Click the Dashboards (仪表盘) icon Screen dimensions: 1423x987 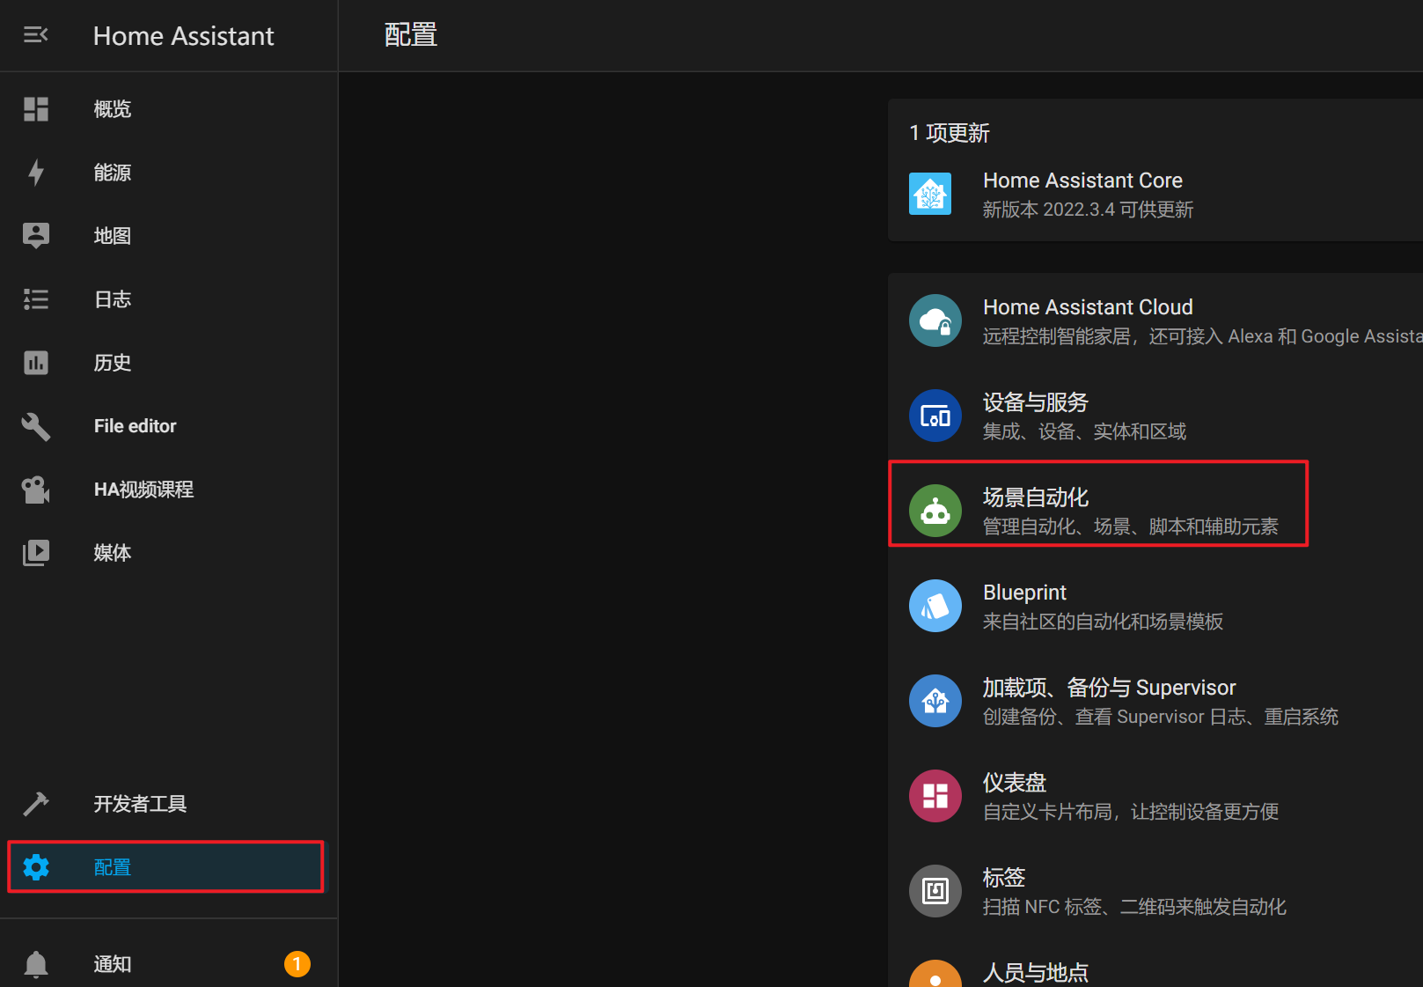click(x=935, y=796)
